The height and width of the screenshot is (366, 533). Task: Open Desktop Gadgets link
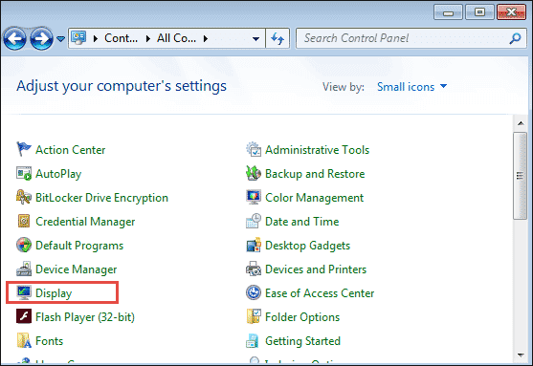307,246
